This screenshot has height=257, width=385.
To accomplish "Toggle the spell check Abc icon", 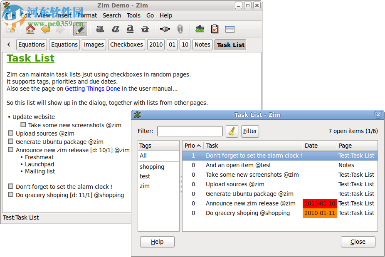I will tap(200, 29).
